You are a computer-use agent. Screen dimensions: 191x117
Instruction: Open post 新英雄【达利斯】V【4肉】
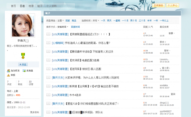click(94, 86)
